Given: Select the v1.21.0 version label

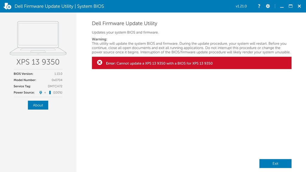Looking at the screenshot, I should pyautogui.click(x=241, y=6).
